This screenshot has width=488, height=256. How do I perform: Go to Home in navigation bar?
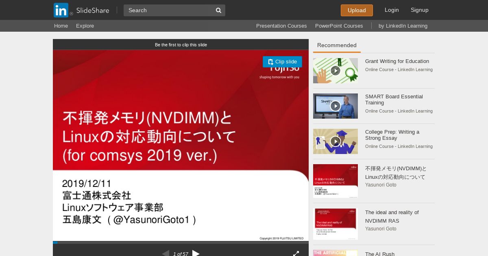coord(61,26)
